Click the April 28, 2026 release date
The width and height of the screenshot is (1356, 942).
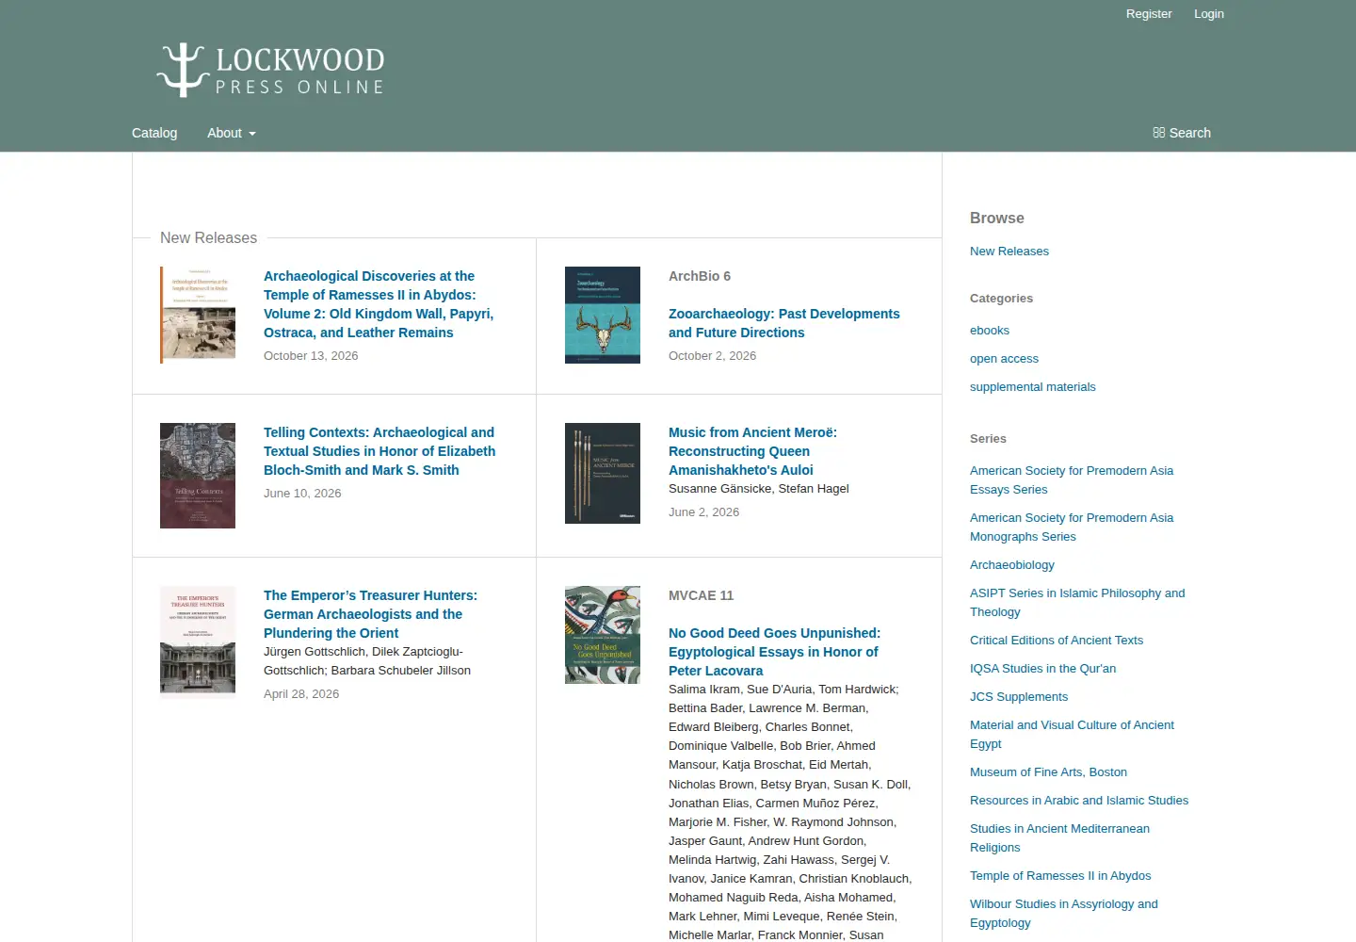pos(301,694)
